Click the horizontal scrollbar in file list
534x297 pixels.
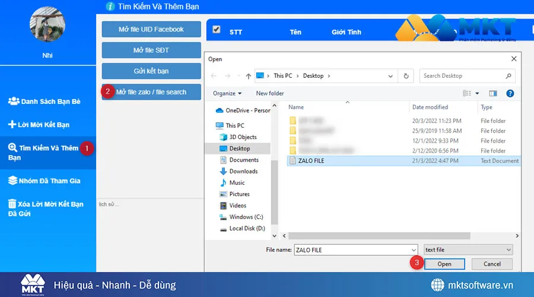[379, 236]
